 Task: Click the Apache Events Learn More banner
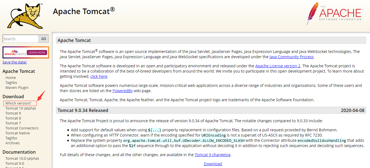click(26, 52)
